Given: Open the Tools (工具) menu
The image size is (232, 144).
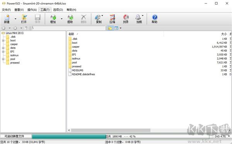Looking at the screenshot, I should pos(45,10).
